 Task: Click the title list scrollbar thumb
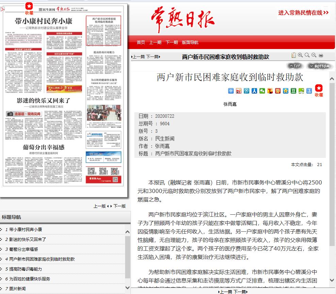[x=128, y=257]
